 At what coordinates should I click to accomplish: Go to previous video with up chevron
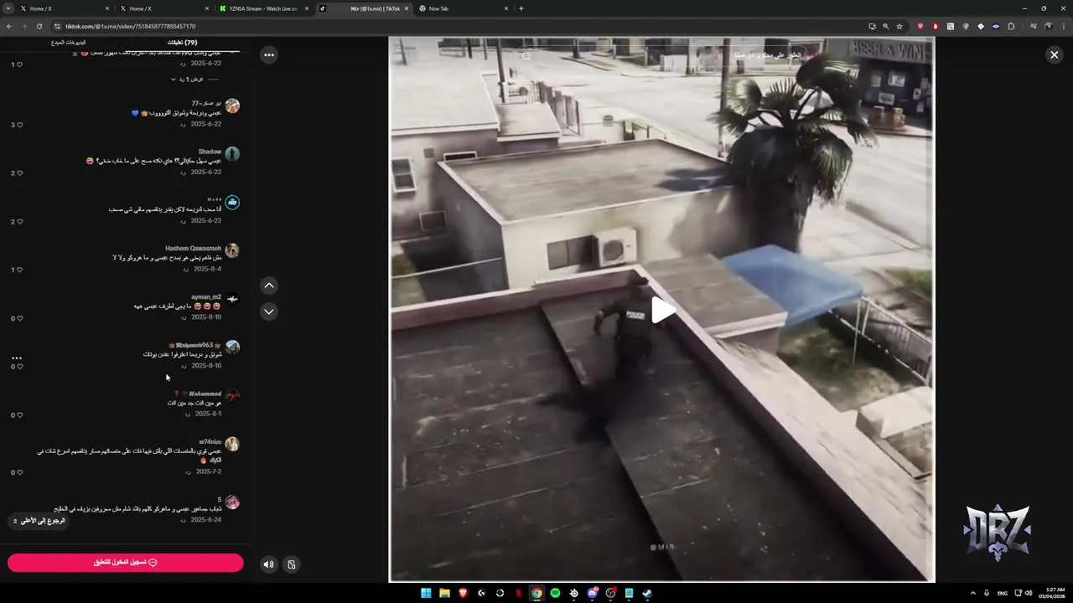click(268, 286)
